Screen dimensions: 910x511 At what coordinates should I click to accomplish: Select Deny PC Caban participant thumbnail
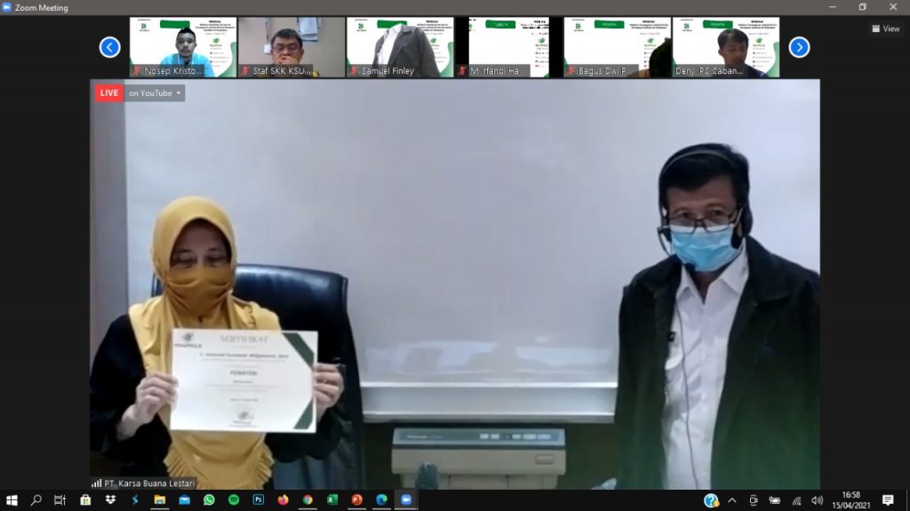pos(725,47)
